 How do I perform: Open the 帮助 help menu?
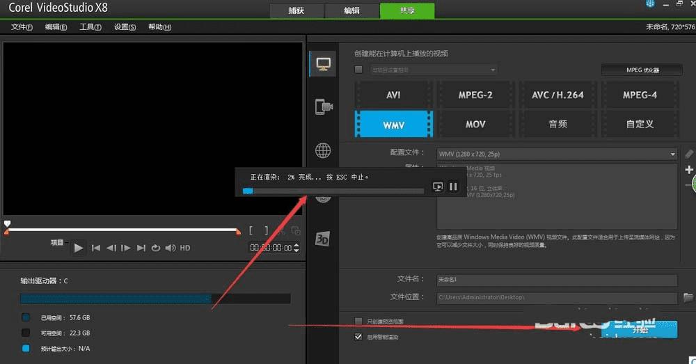[160, 27]
